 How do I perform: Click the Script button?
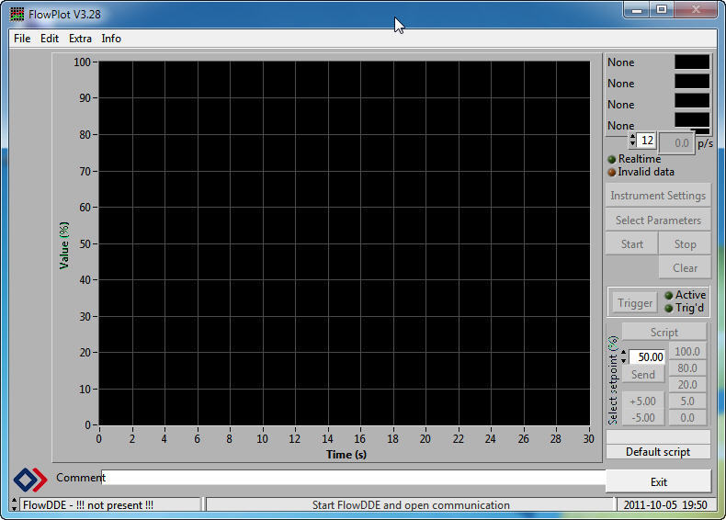click(664, 332)
